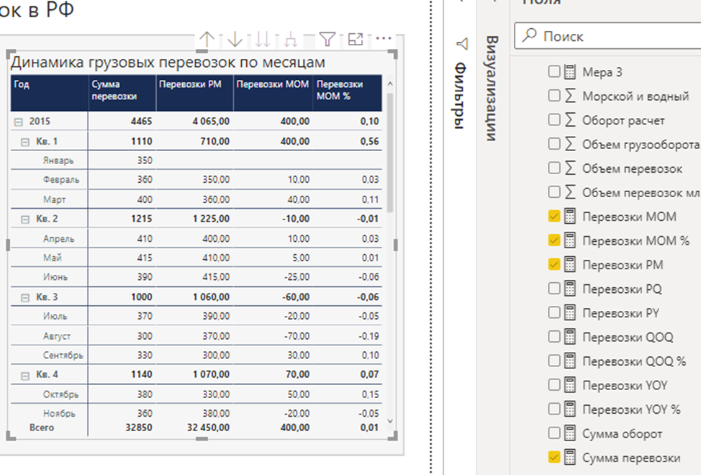Collapse the Кв. 4 quarter row
701x475 pixels.
point(25,376)
